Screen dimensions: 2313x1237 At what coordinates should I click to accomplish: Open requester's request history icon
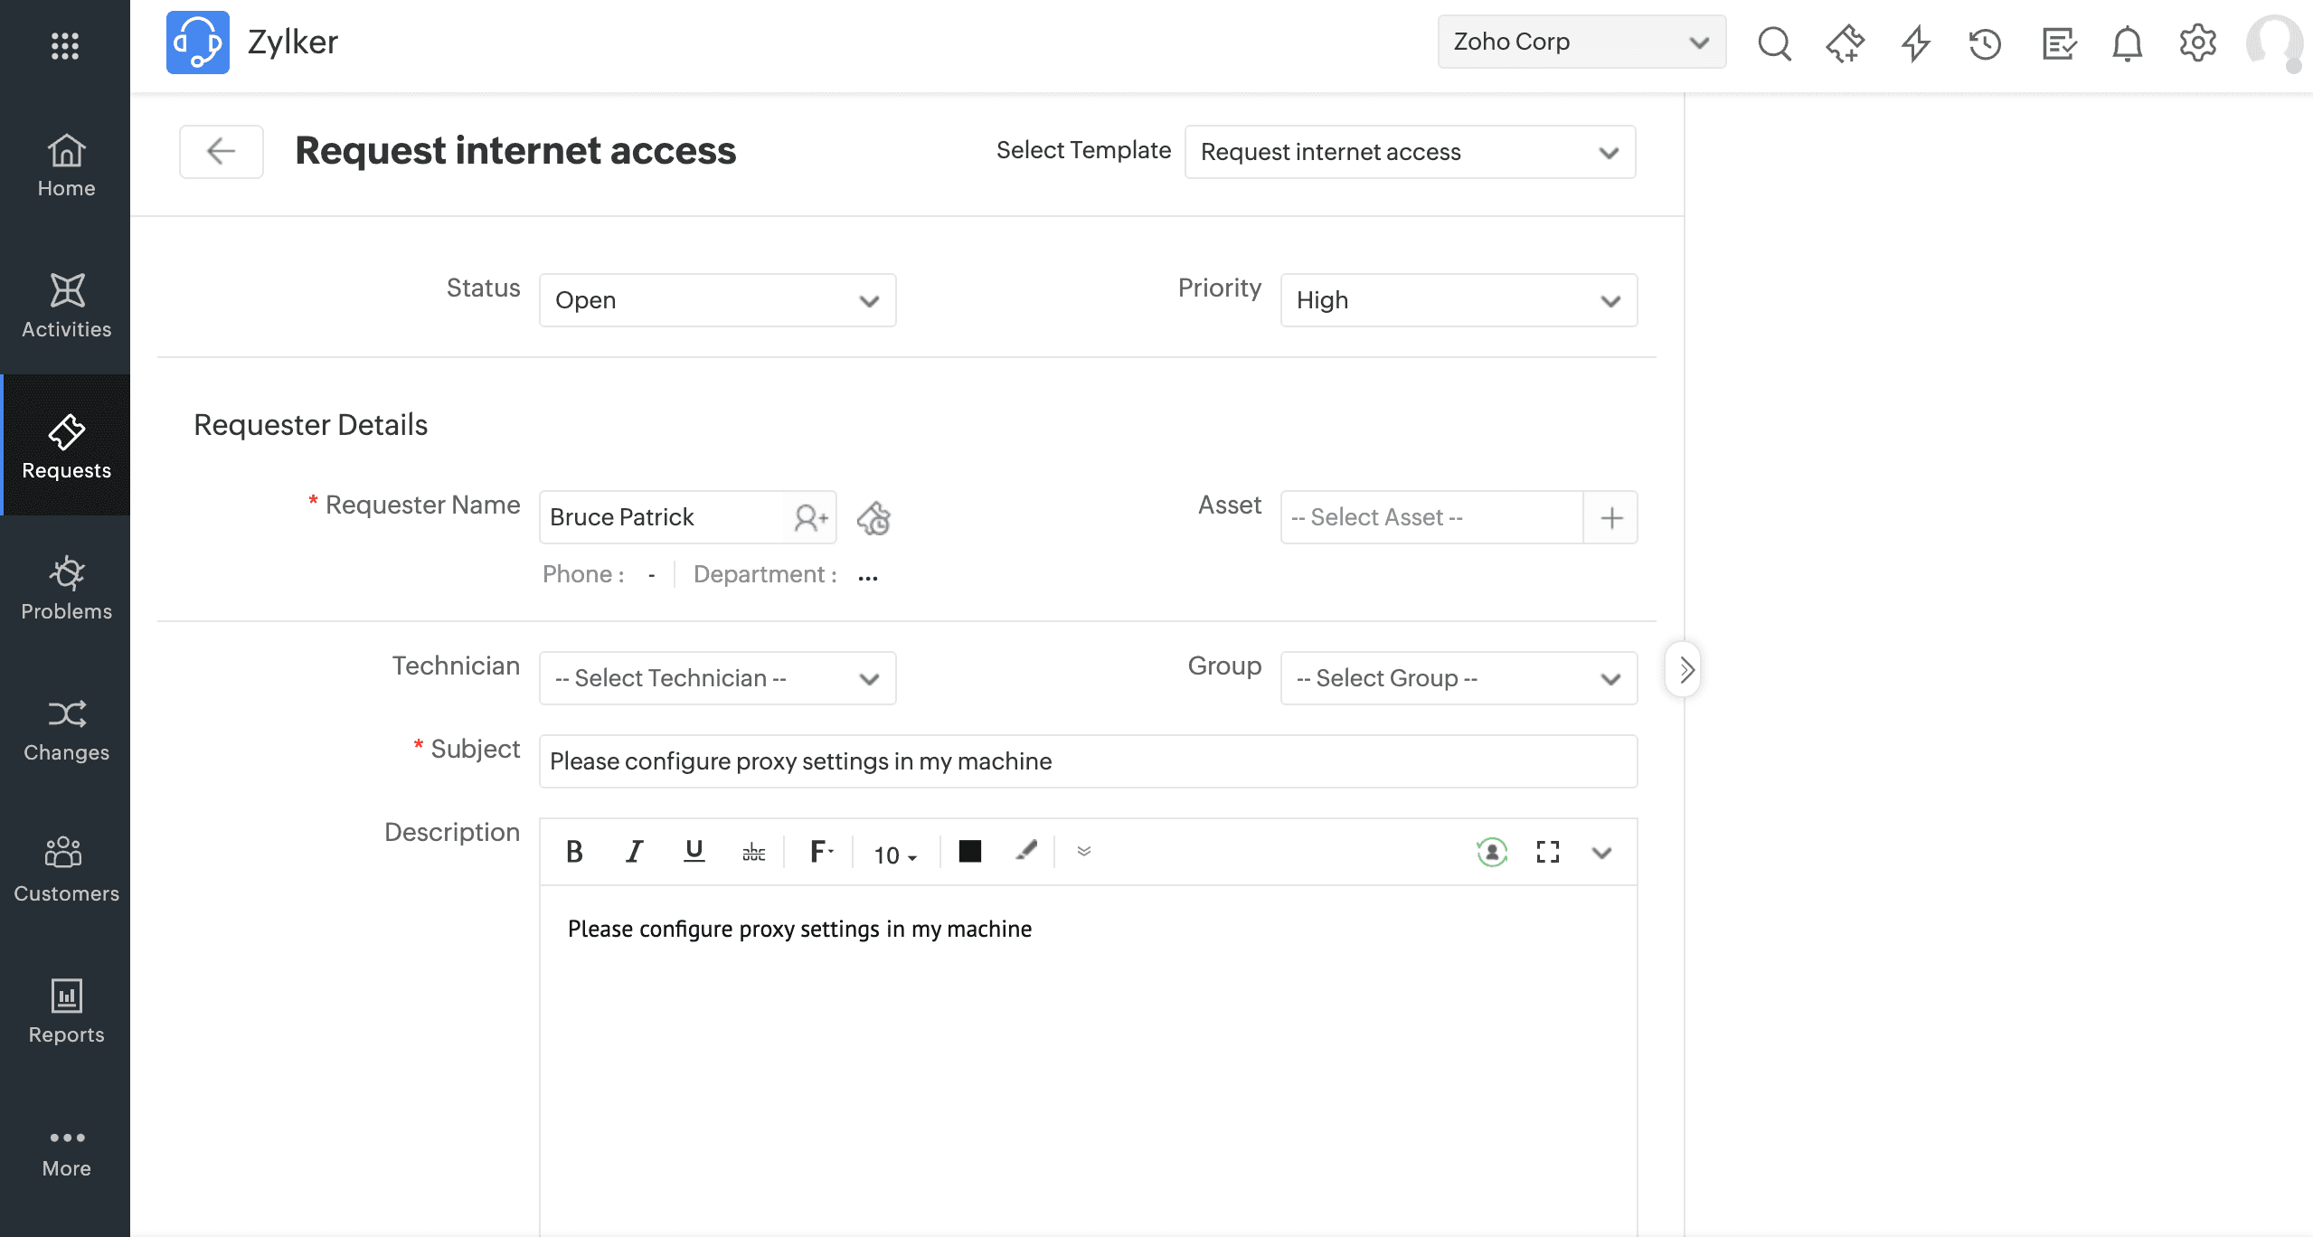tap(873, 518)
